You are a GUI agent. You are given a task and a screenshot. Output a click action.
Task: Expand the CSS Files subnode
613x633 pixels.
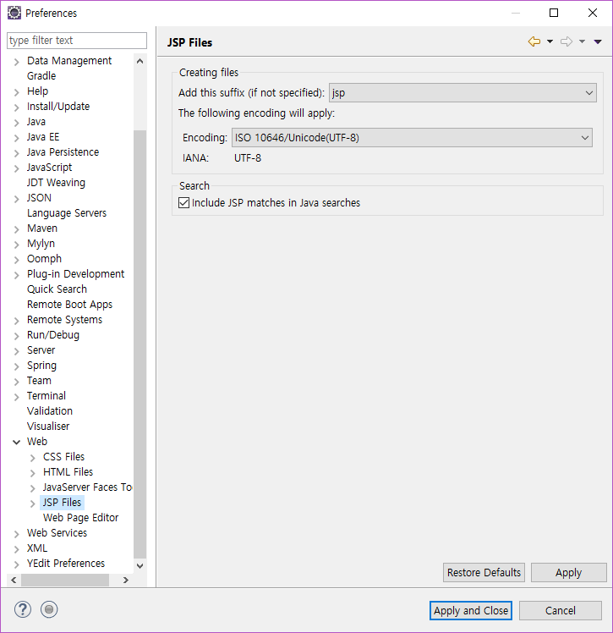click(x=33, y=457)
